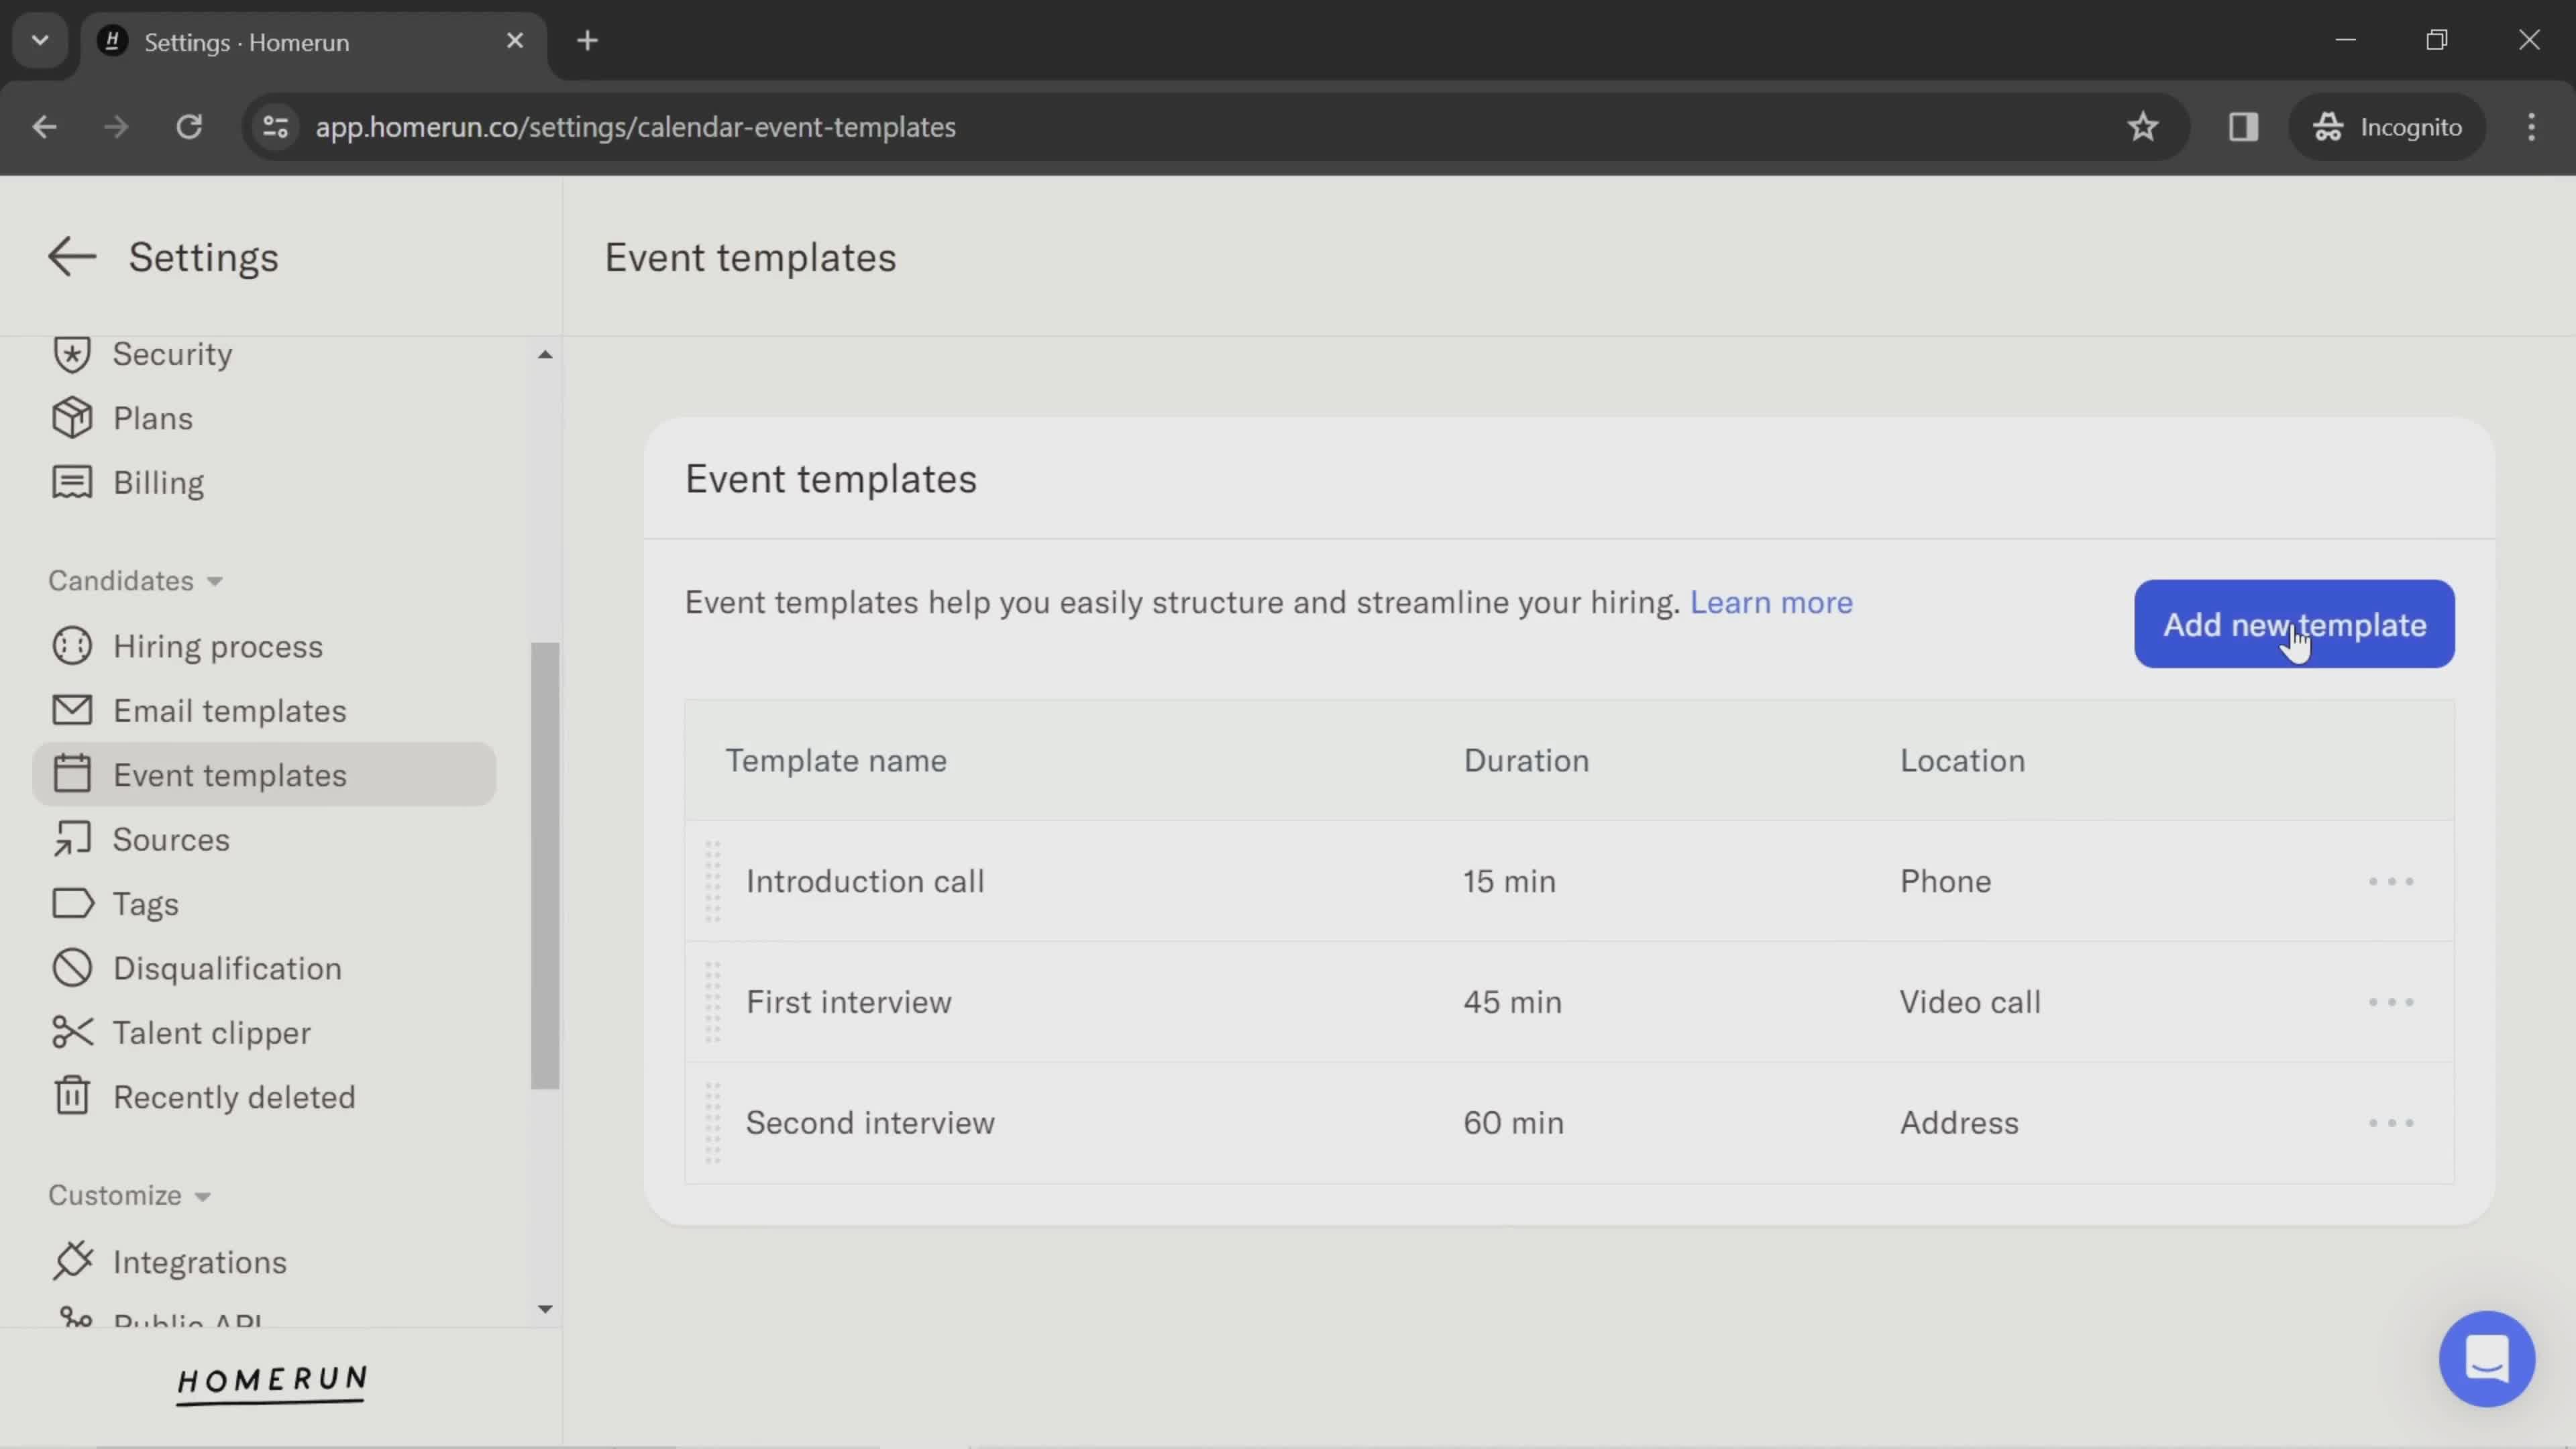The image size is (2576, 1449).
Task: Open Disqualification settings
Action: [x=227, y=968]
